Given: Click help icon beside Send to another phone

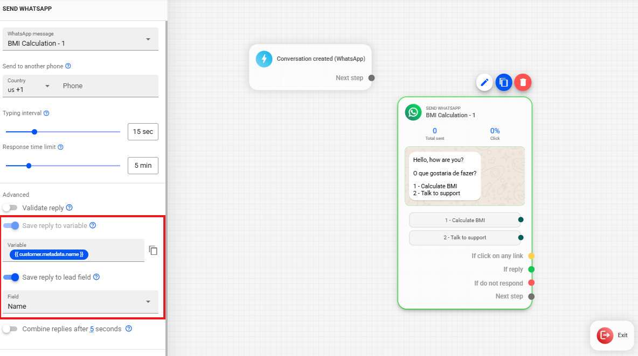Looking at the screenshot, I should (68, 67).
